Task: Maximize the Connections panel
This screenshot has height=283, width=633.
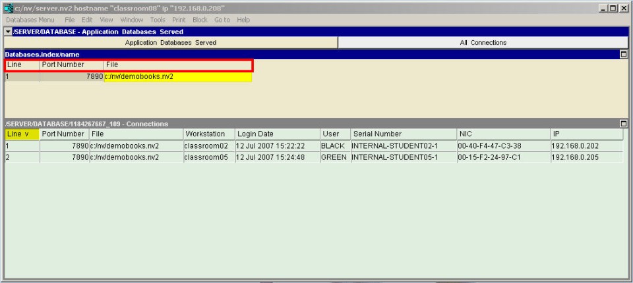Action: [624, 124]
